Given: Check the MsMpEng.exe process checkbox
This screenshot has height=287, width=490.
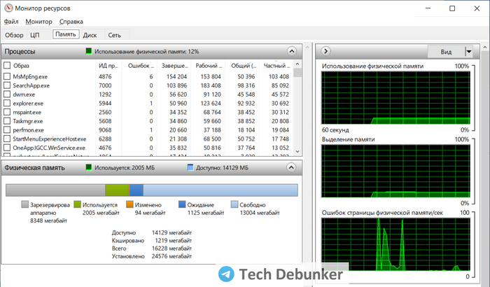Looking at the screenshot, I should pos(7,76).
